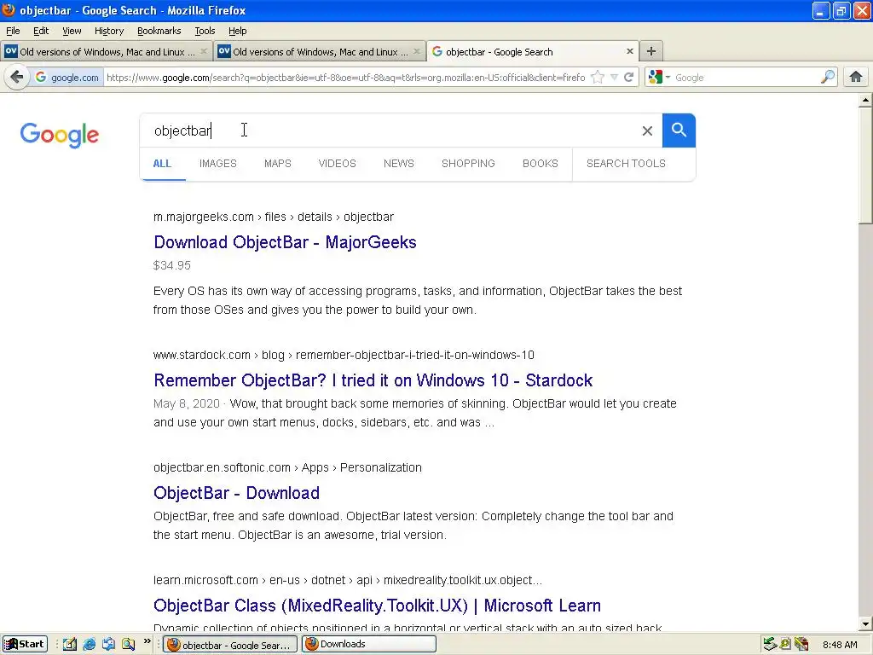This screenshot has height=655, width=873.
Task: Open ObjectBar - Download Softonic link
Action: [x=237, y=493]
